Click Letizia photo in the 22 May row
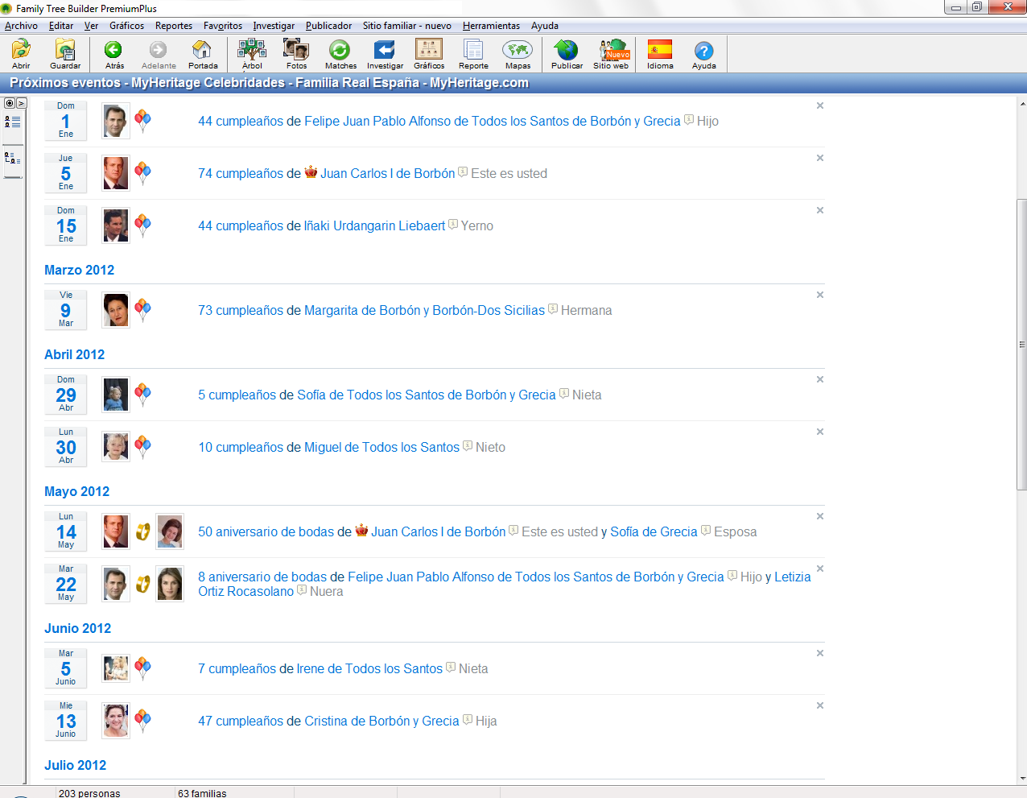The width and height of the screenshot is (1027, 798). pyautogui.click(x=170, y=584)
